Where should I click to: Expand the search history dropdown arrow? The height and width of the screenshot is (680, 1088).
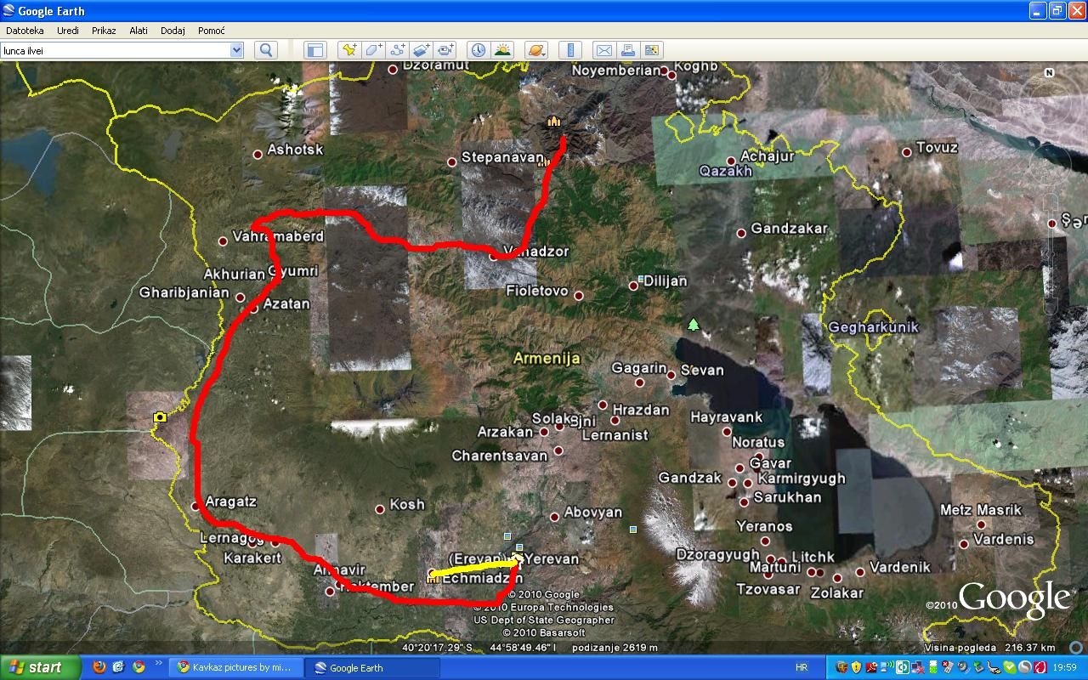click(236, 50)
